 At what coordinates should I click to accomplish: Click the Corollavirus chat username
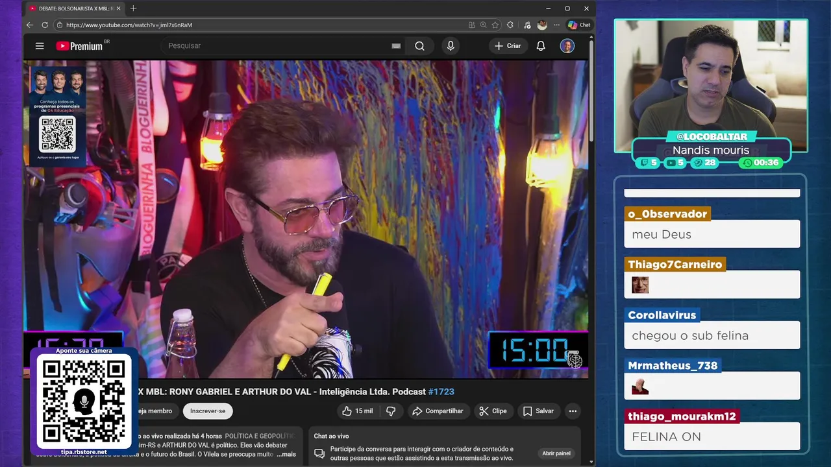pos(662,315)
